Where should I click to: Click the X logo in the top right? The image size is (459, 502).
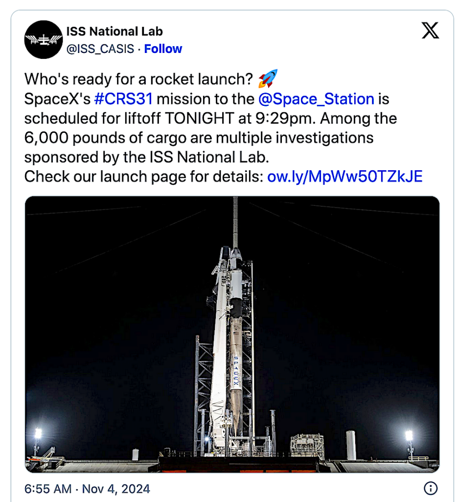(430, 31)
